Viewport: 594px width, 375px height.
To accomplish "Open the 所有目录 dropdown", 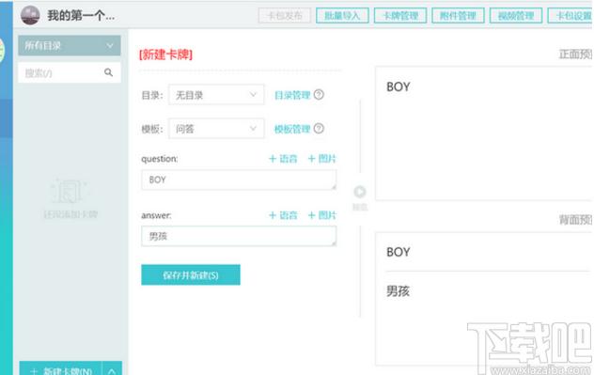I will click(70, 46).
